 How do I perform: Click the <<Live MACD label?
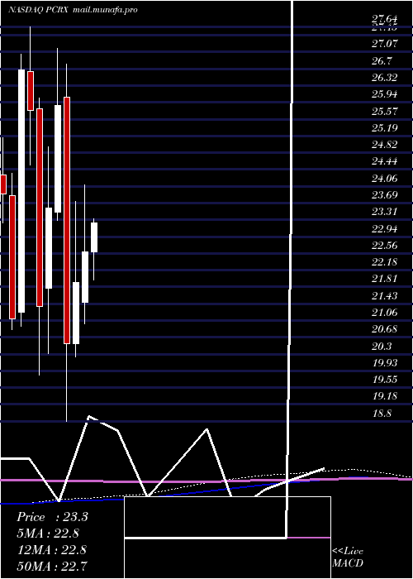pos(348,557)
